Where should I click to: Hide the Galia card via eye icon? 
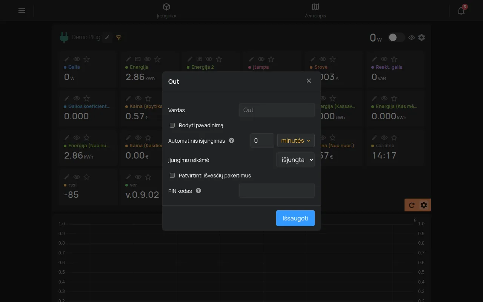coord(77,59)
